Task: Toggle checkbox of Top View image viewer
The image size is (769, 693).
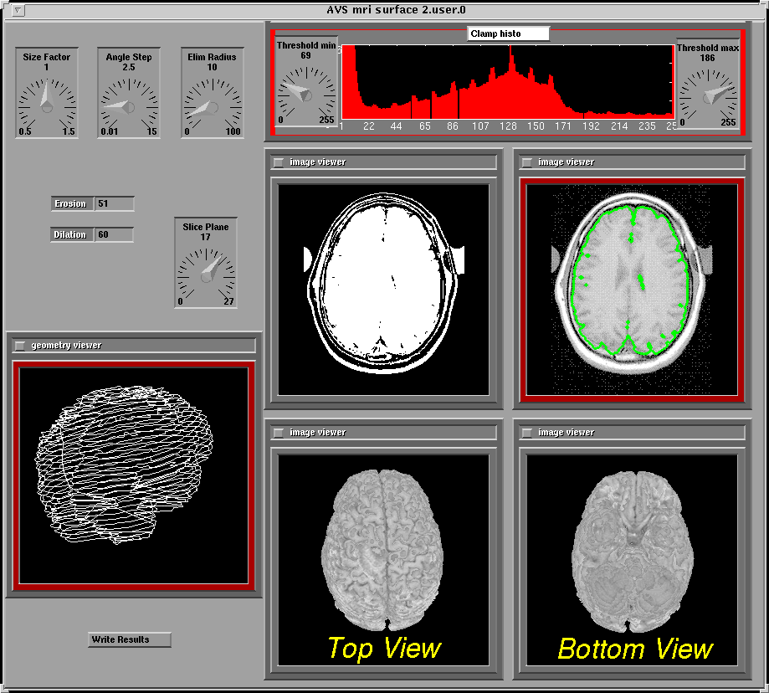Action: [x=279, y=433]
